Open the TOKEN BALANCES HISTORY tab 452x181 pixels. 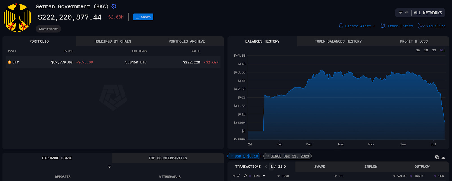coord(338,41)
